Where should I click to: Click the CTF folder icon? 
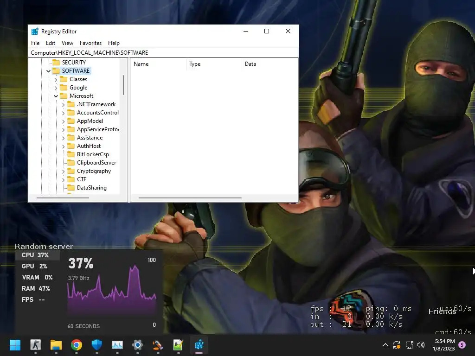[71, 179]
